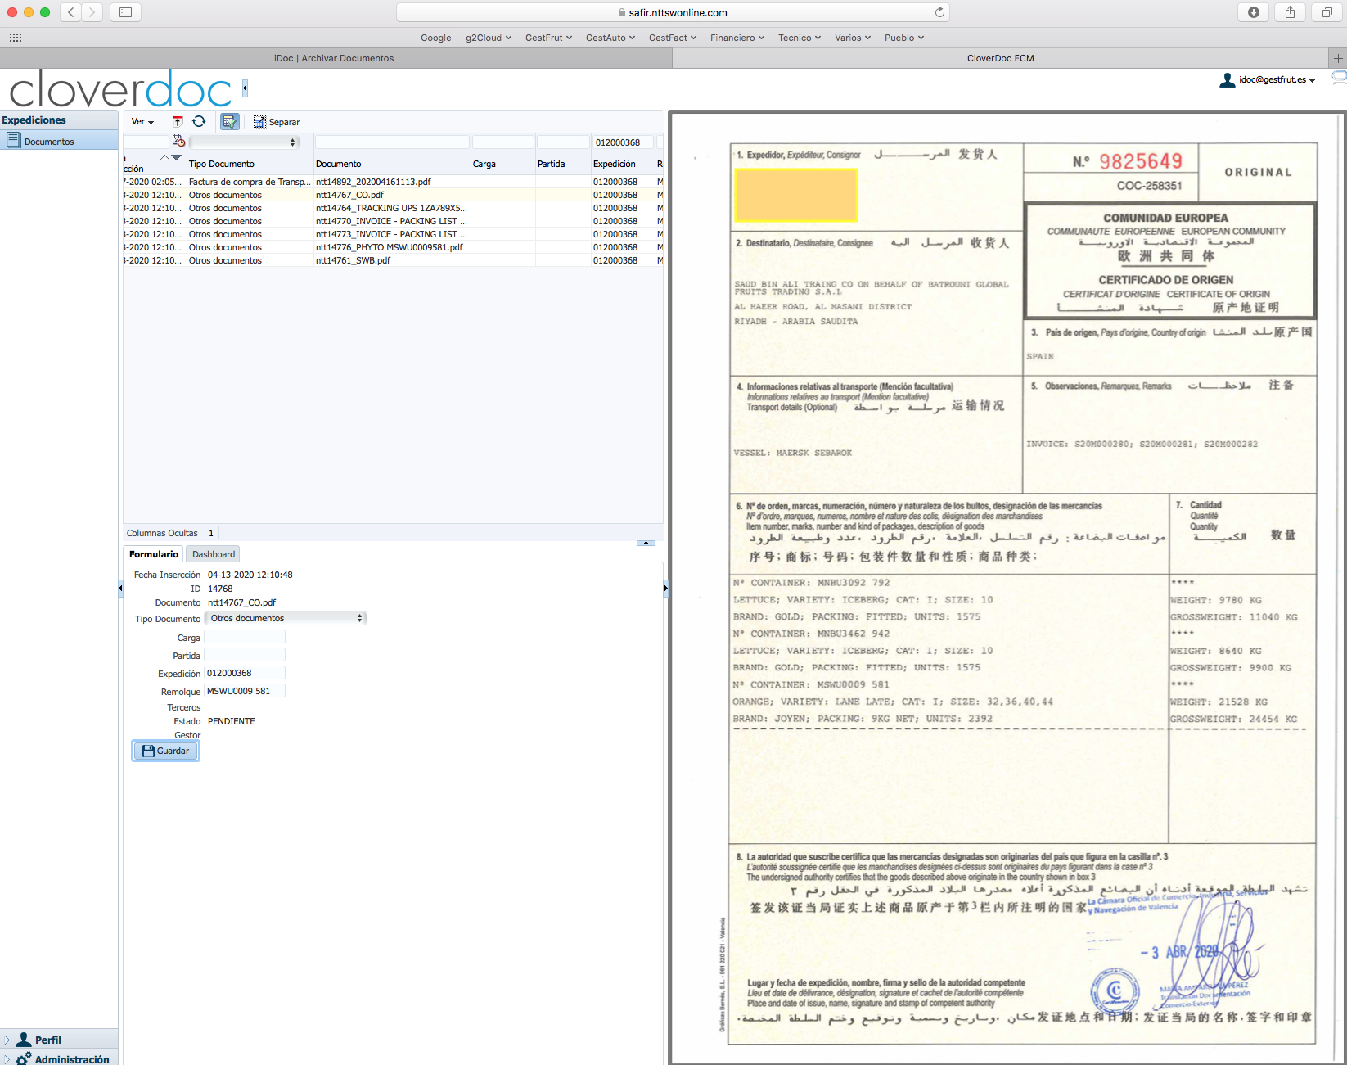The width and height of the screenshot is (1347, 1065).
Task: Toggle the highlighted table filter view
Action: (x=229, y=121)
